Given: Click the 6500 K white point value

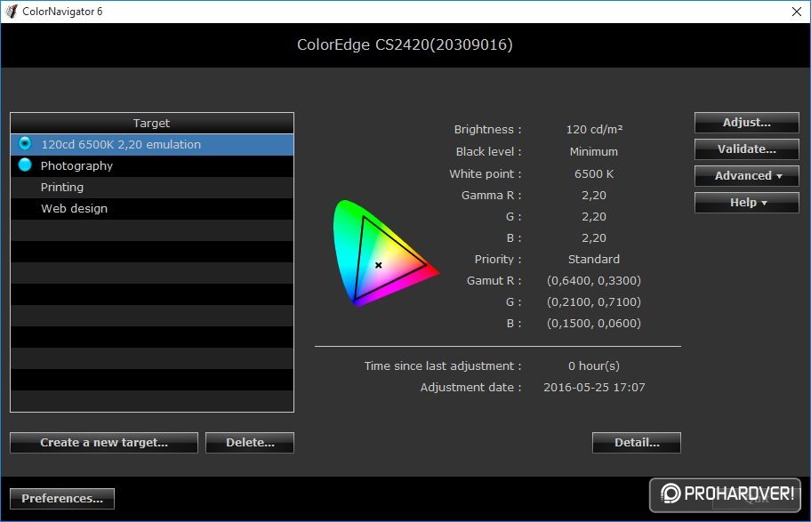Looking at the screenshot, I should 594,173.
